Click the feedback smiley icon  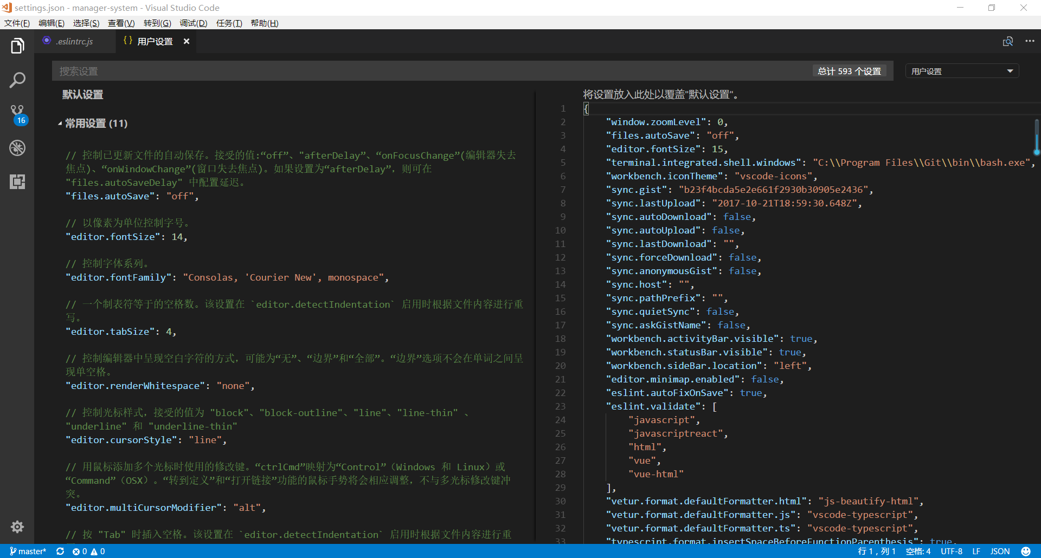[1026, 551]
